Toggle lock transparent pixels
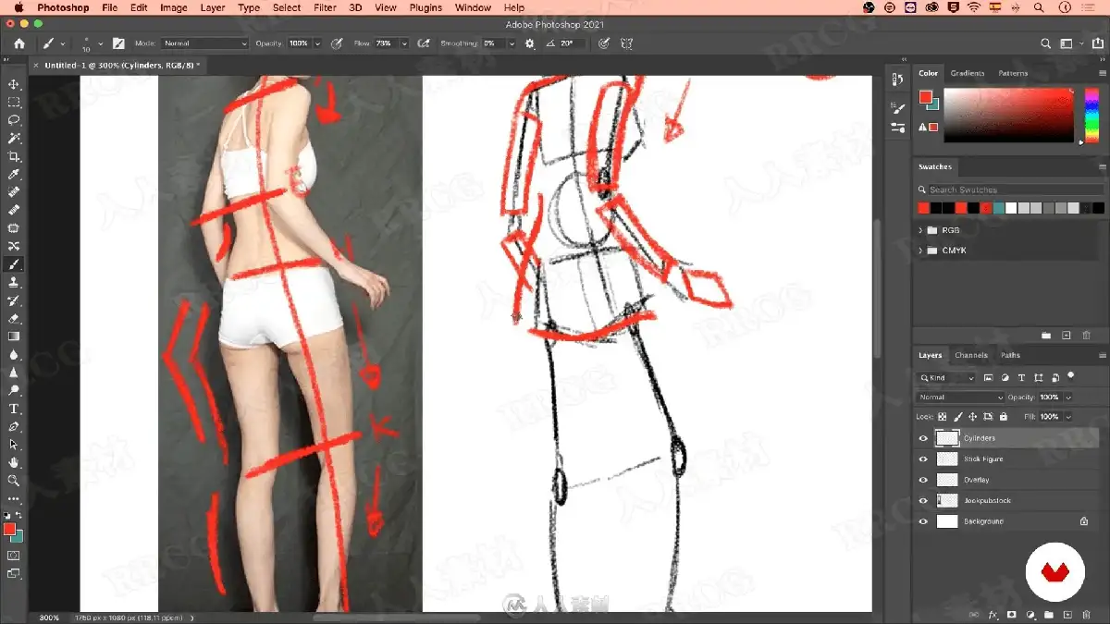Viewport: 1110px width, 624px height. pos(943,417)
